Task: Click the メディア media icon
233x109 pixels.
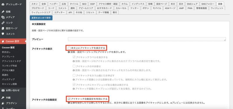Action: (x=3, y=17)
